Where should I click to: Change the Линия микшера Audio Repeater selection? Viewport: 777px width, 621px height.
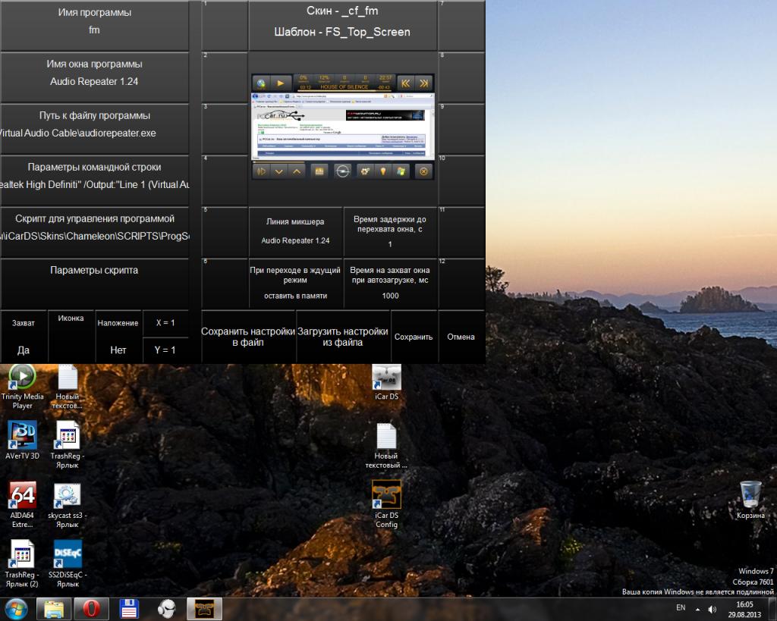295,231
